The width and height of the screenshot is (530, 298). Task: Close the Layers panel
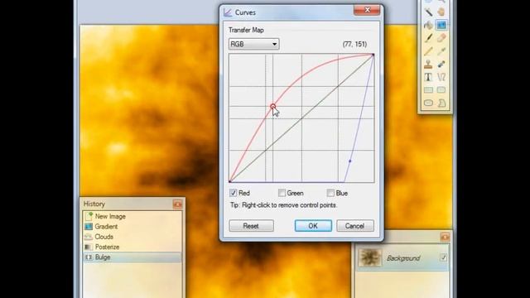(x=445, y=237)
